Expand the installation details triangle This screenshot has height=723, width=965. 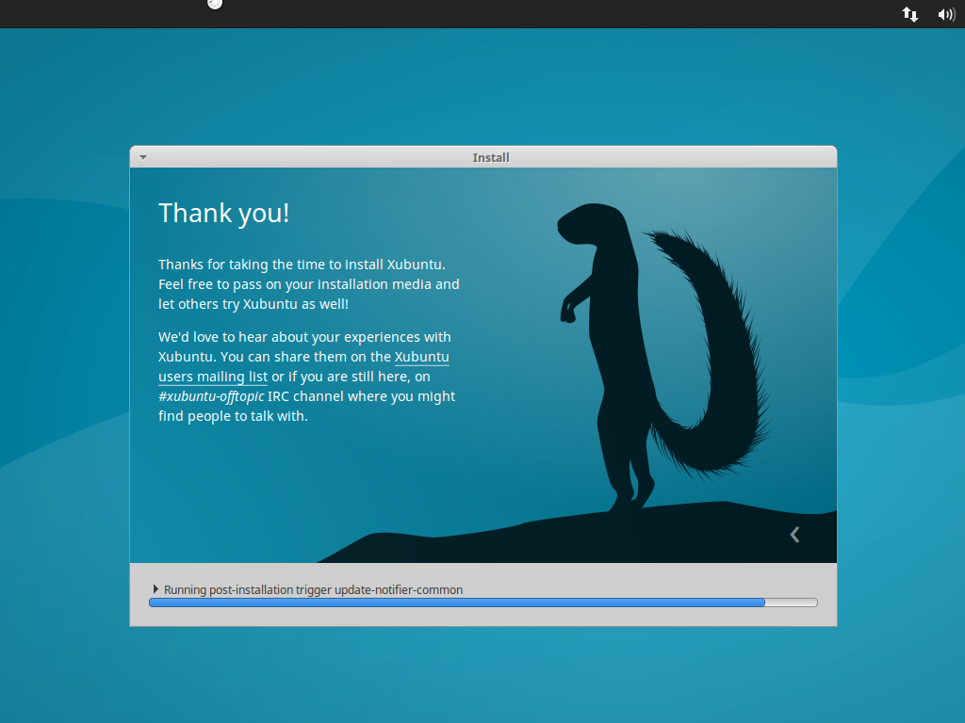click(x=155, y=589)
